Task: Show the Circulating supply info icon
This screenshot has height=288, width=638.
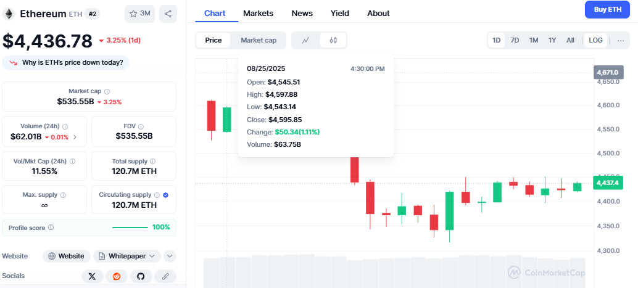Action: (x=157, y=195)
